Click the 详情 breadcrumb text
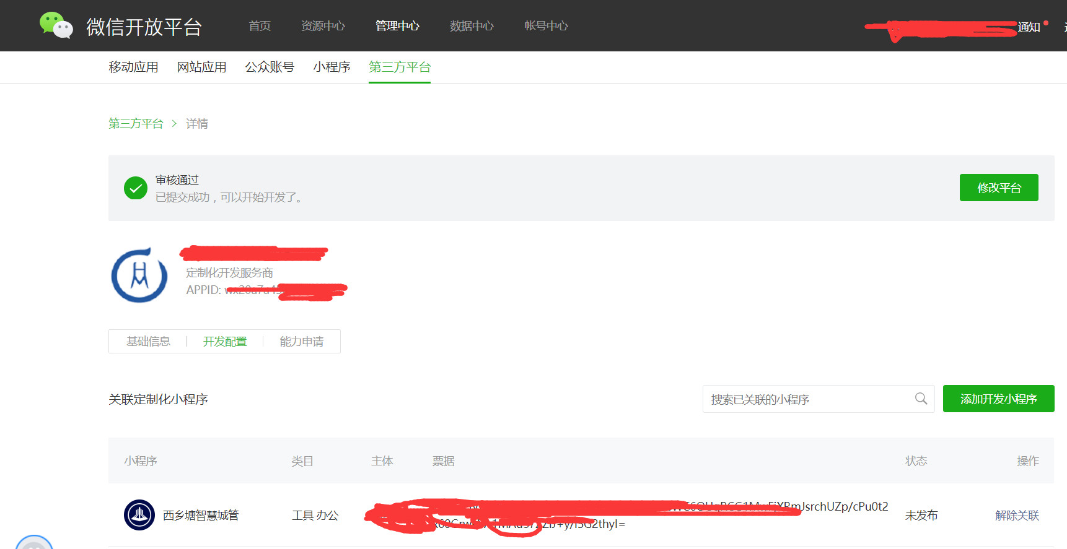 click(x=197, y=124)
